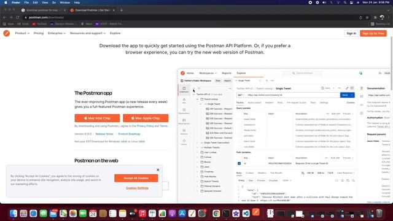Click Sign Up for Free
The image size is (393, 221).
click(x=373, y=33)
